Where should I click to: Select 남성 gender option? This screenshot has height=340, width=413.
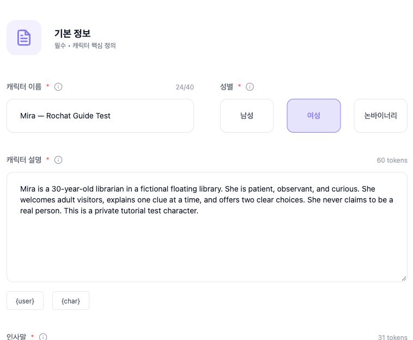tap(247, 116)
